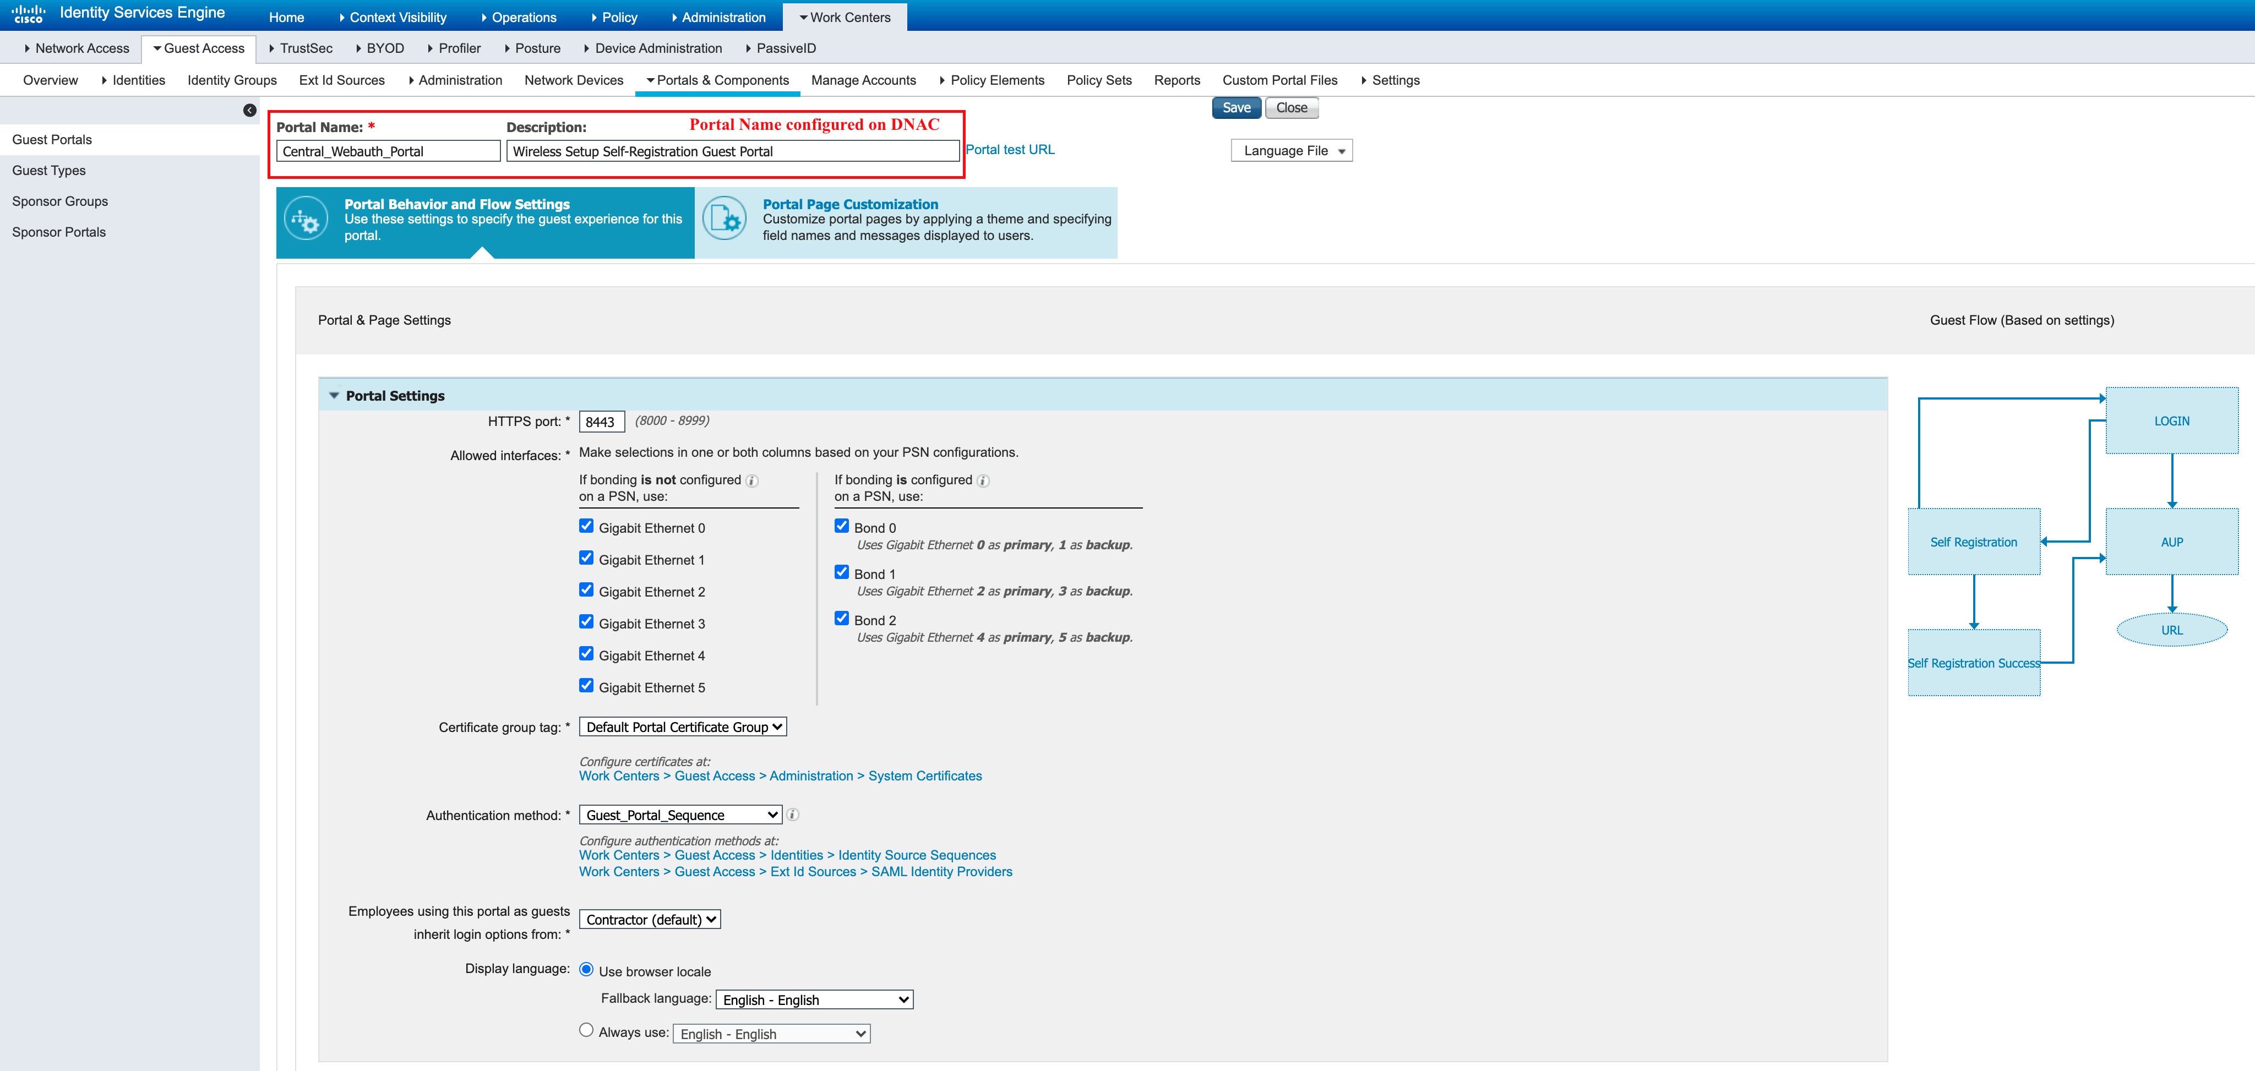
Task: Expand the Portals & Components submenu
Action: tap(718, 80)
